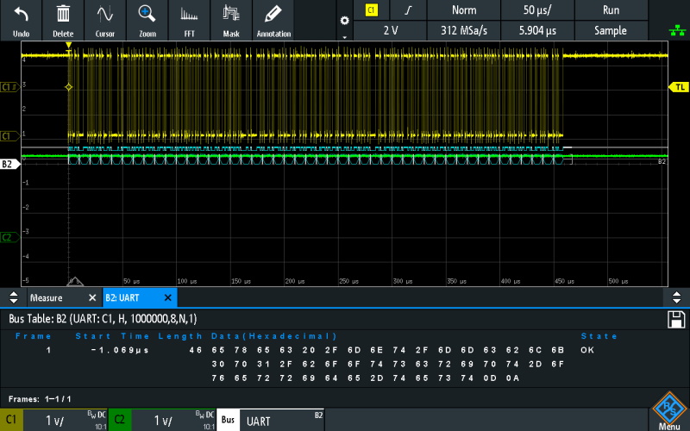Open the Norm trigger mode selector
690x431 pixels.
pos(464,10)
